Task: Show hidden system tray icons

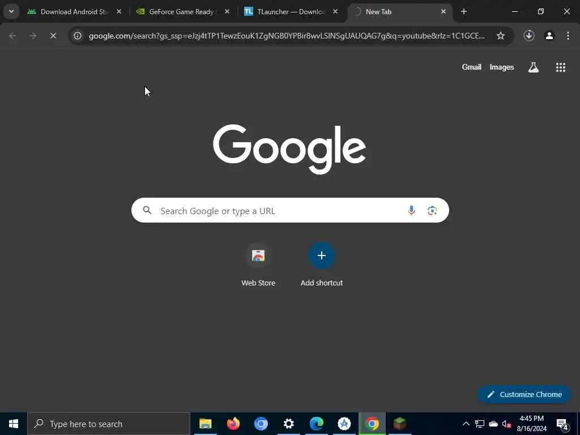Action: click(466, 424)
